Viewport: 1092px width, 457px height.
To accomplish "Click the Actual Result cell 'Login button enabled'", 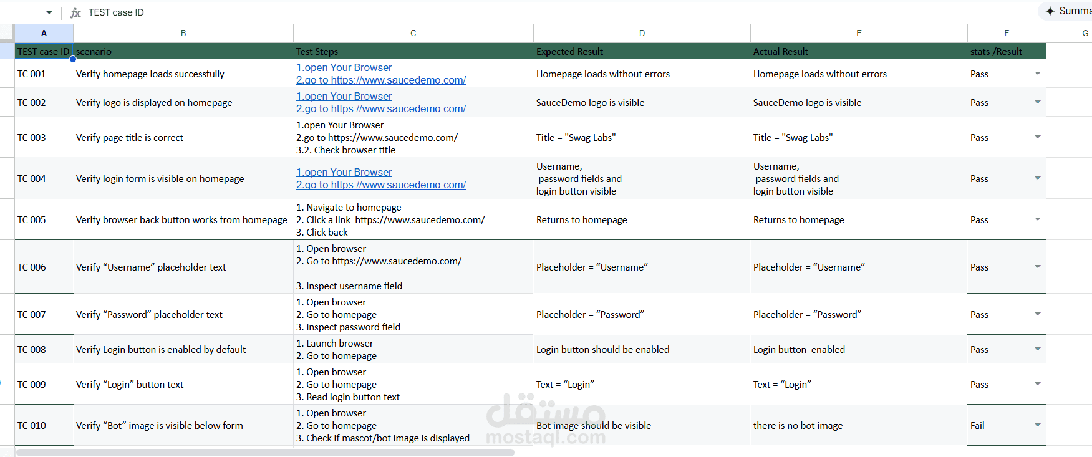I will (x=859, y=349).
